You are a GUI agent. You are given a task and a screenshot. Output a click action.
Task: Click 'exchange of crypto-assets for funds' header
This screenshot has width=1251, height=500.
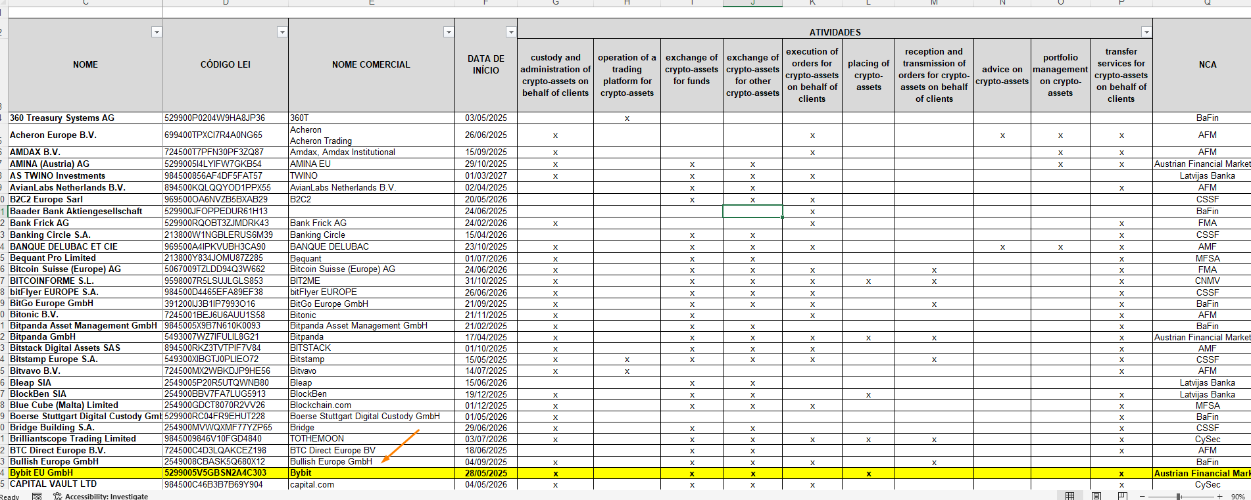[x=691, y=75]
